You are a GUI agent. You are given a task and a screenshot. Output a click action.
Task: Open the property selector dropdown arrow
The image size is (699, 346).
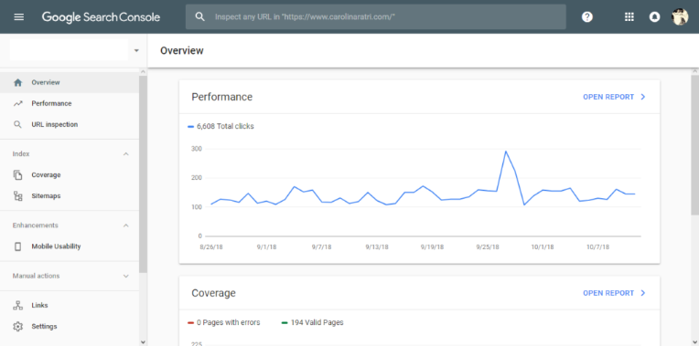(x=136, y=51)
